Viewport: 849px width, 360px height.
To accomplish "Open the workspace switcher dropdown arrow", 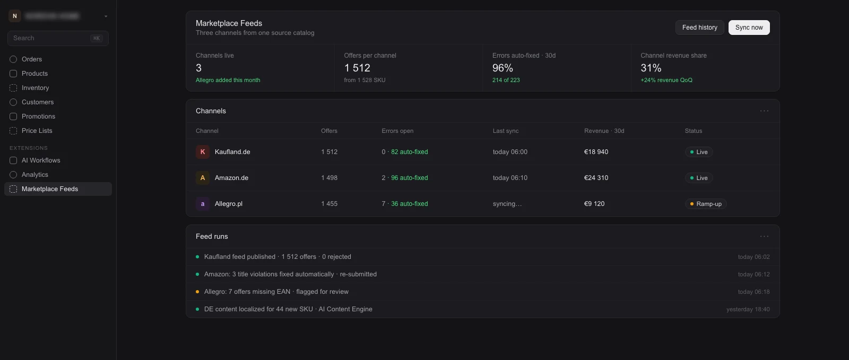I will tap(106, 16).
